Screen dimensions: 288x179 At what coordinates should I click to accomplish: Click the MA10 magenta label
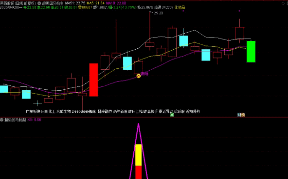116,3
